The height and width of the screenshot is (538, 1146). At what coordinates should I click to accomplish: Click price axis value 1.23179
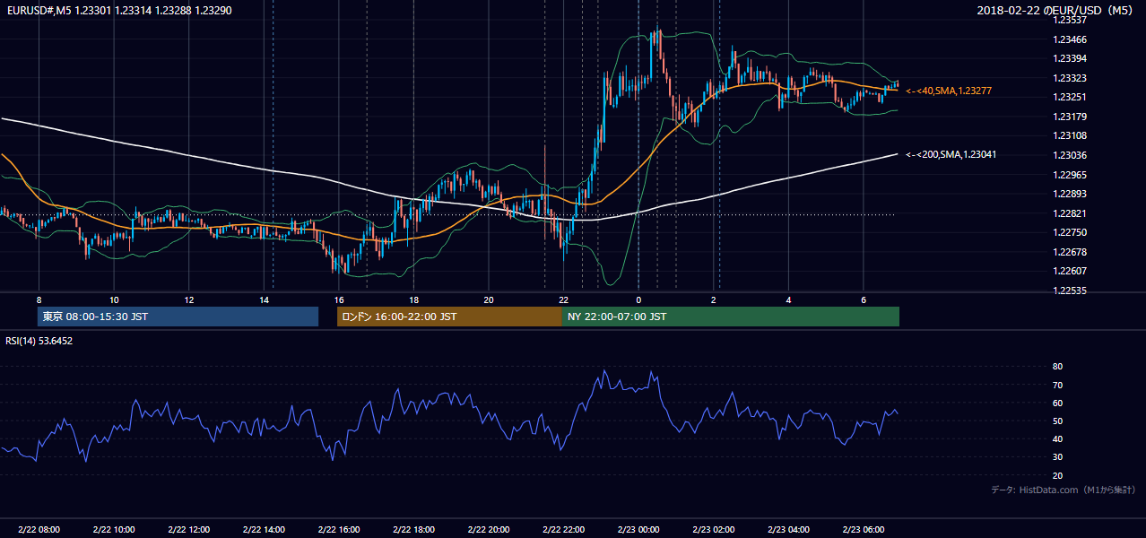pos(1070,117)
